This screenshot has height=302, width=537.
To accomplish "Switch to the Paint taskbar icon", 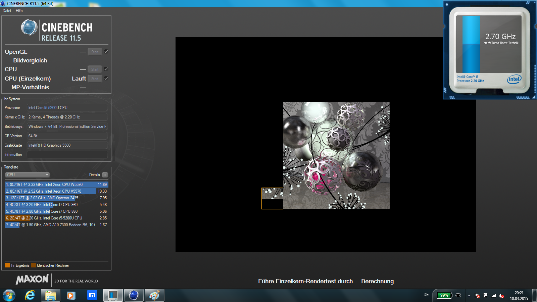I will coord(154,296).
